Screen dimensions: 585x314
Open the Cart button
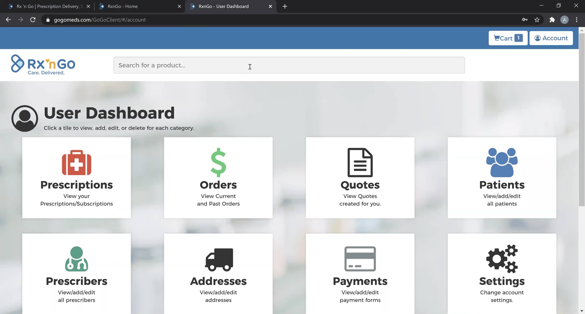(508, 38)
